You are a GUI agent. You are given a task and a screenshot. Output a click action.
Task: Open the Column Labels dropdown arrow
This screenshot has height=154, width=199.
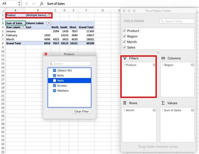pos(49,23)
